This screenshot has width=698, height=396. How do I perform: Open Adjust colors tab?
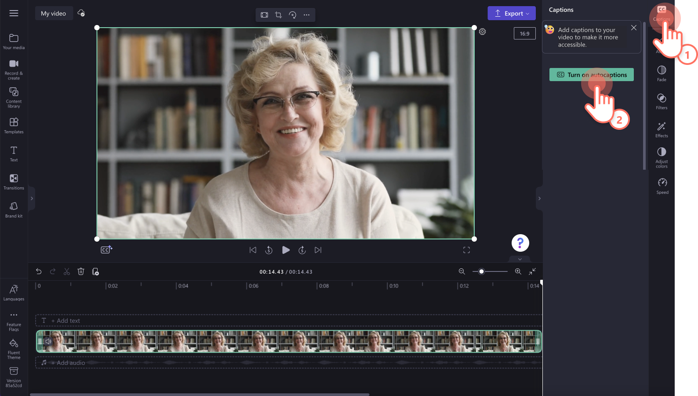click(662, 157)
